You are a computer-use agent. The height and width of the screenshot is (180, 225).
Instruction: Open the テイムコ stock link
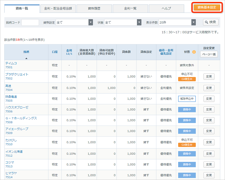pos(11,63)
